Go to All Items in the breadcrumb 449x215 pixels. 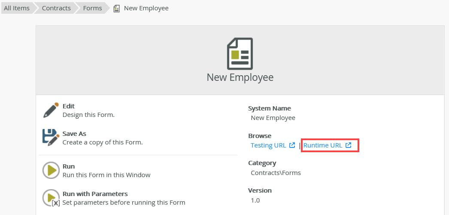pyautogui.click(x=17, y=8)
